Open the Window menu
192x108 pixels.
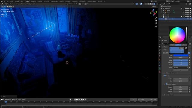[17, 1]
